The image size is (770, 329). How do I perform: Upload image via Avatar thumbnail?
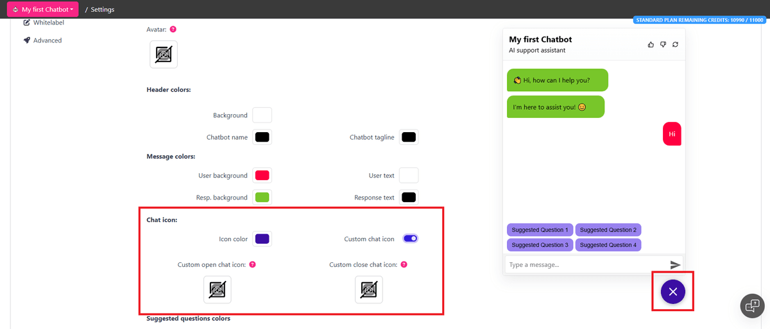tap(164, 55)
